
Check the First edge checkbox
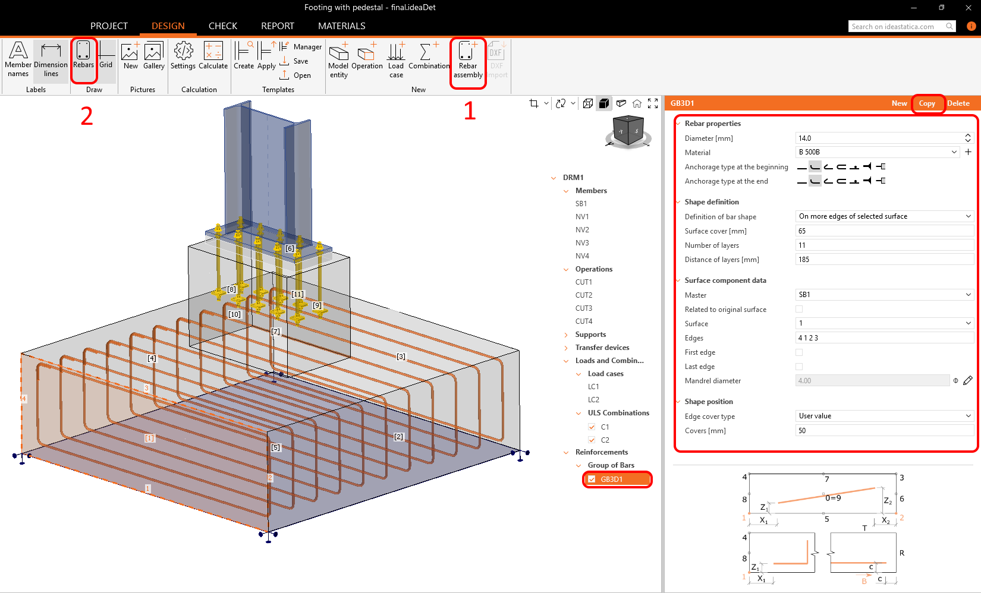click(x=799, y=352)
